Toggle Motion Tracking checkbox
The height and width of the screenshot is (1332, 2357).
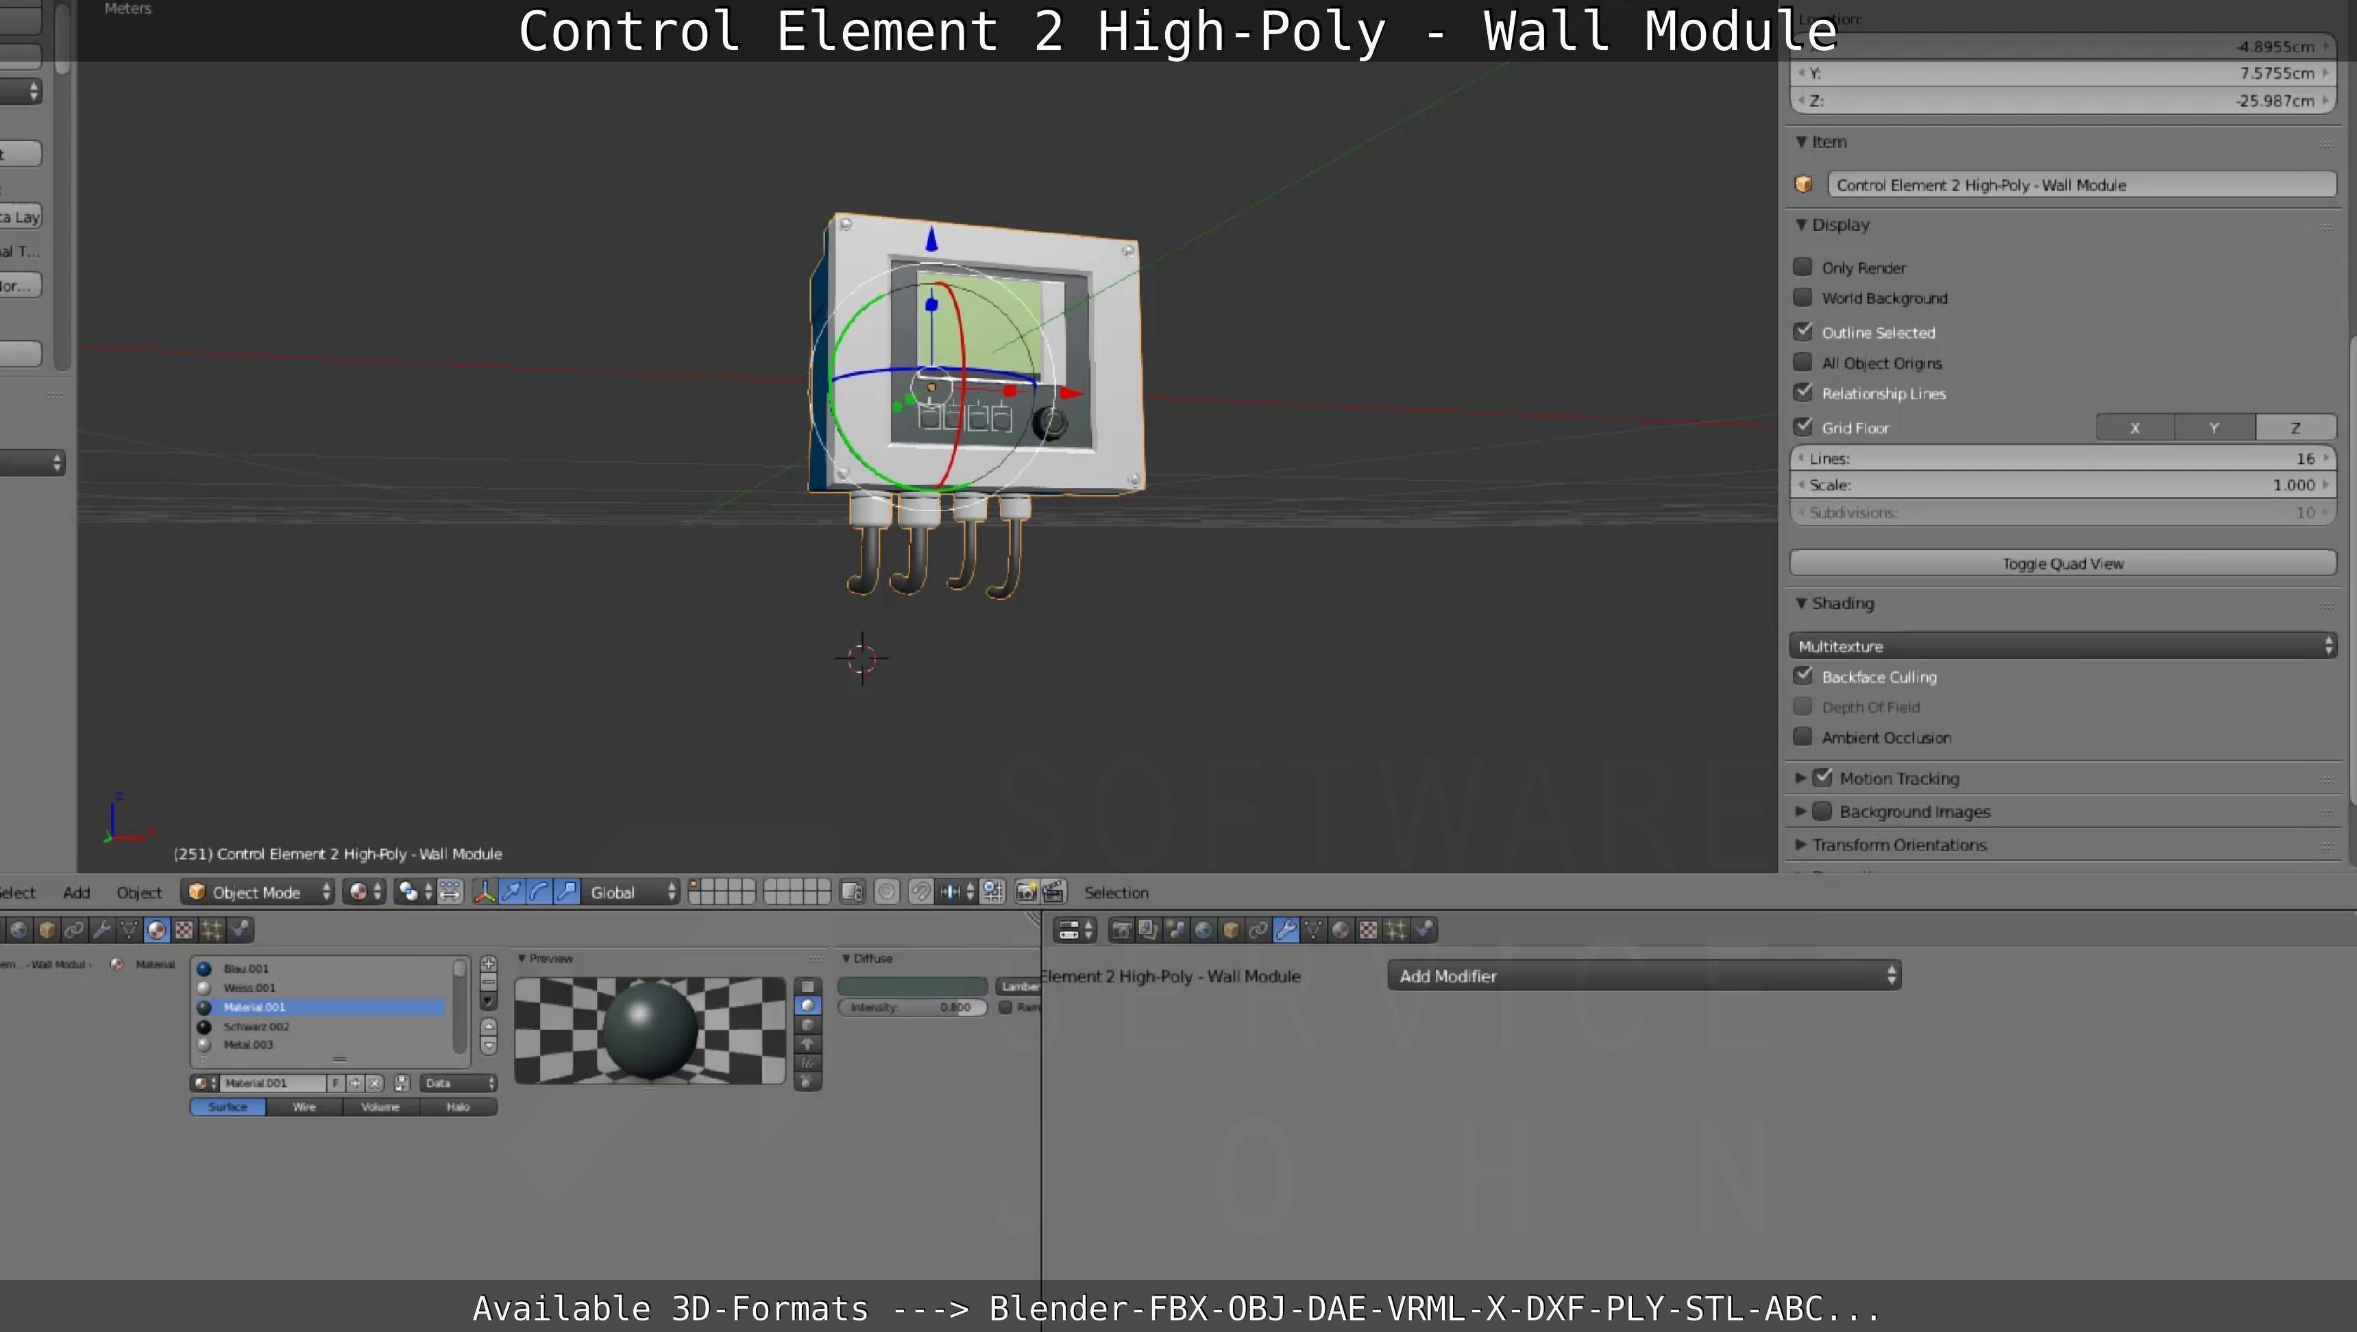[1822, 778]
